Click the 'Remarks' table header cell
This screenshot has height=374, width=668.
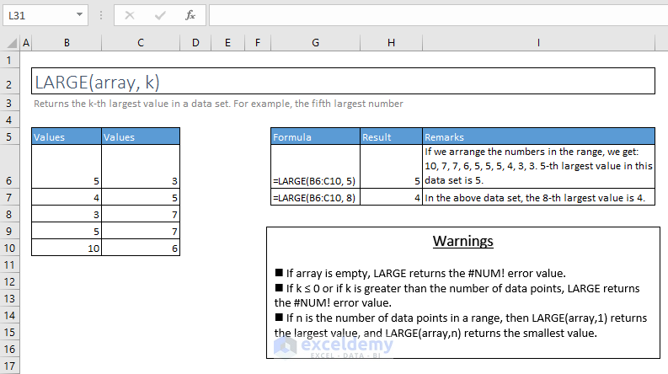[x=538, y=136]
